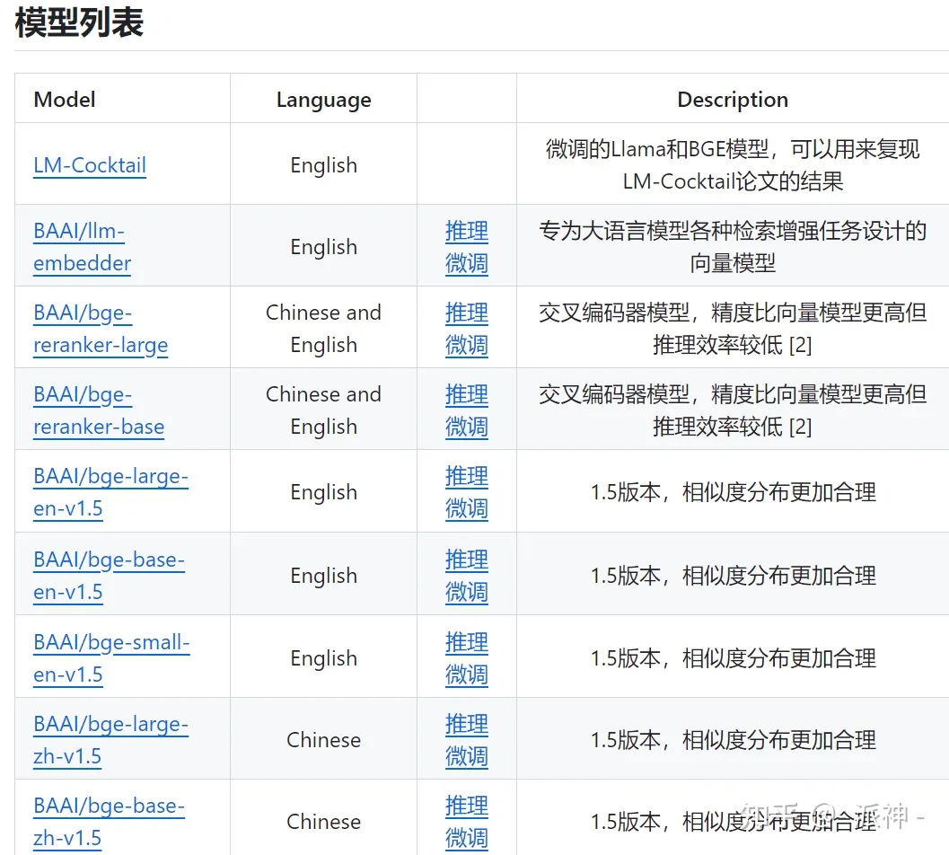Open the BAAI/bge-base-en-v1.5 model link
This screenshot has width=949, height=855.
109,576
